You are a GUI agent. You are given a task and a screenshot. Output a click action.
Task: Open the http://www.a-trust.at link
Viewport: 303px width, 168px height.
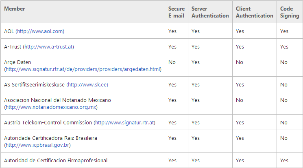tap(48, 47)
